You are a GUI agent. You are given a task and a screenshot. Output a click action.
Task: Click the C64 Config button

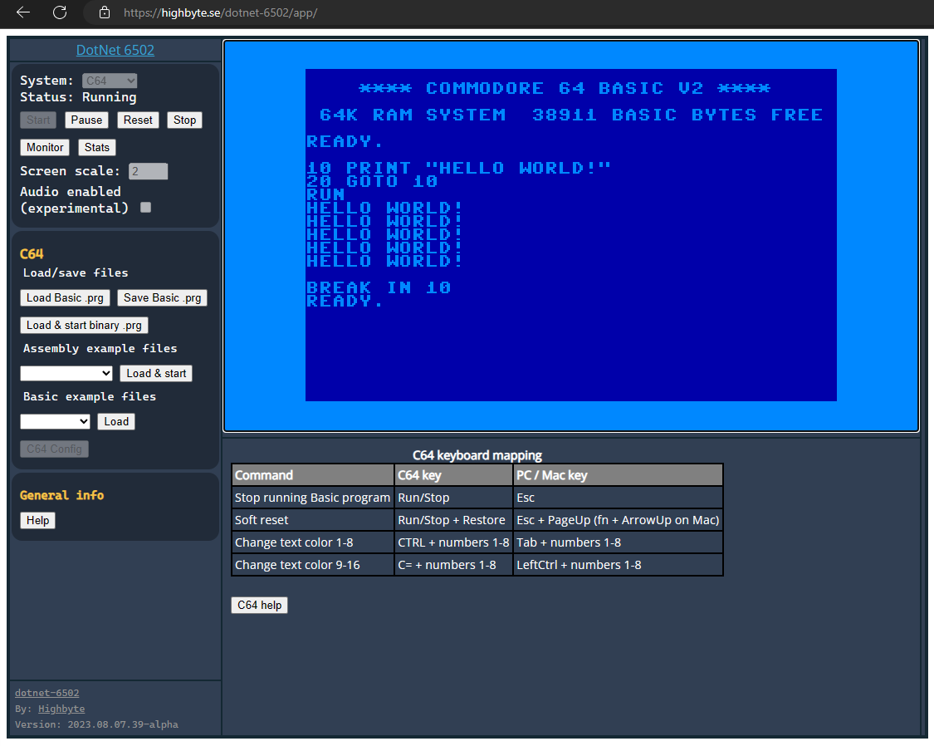[x=54, y=449]
